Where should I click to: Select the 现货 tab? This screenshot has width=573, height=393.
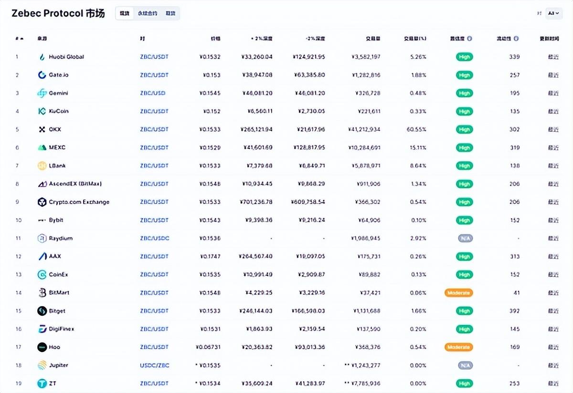click(x=125, y=13)
